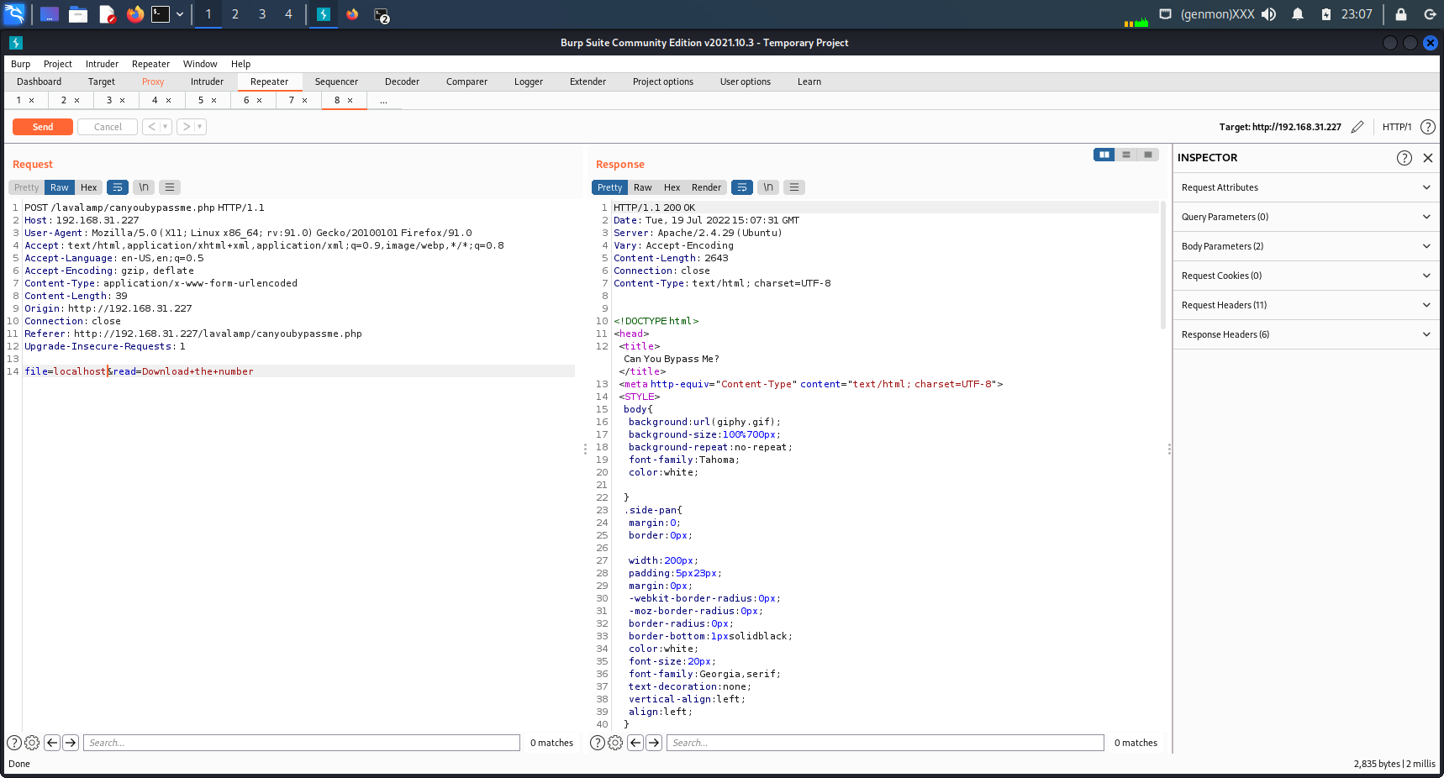
Task: Click the response search field
Action: [x=885, y=743]
